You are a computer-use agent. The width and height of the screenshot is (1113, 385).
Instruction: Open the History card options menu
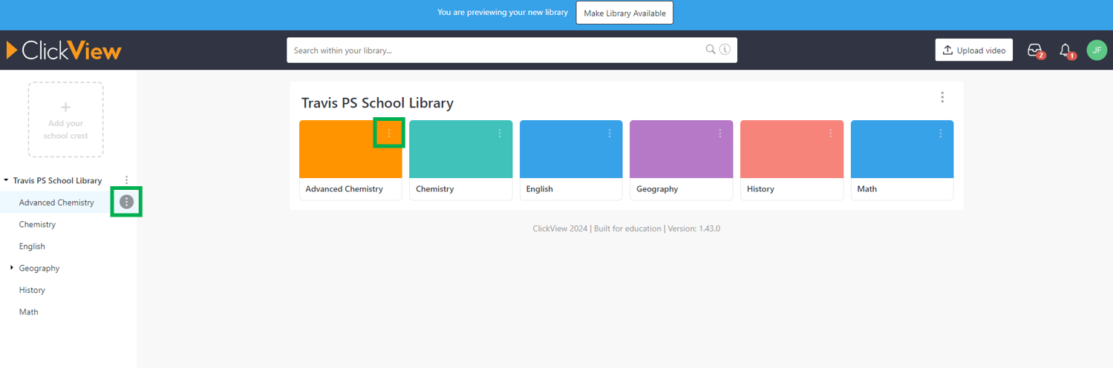831,134
